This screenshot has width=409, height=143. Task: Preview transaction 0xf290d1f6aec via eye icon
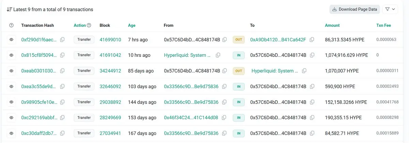click(x=11, y=40)
